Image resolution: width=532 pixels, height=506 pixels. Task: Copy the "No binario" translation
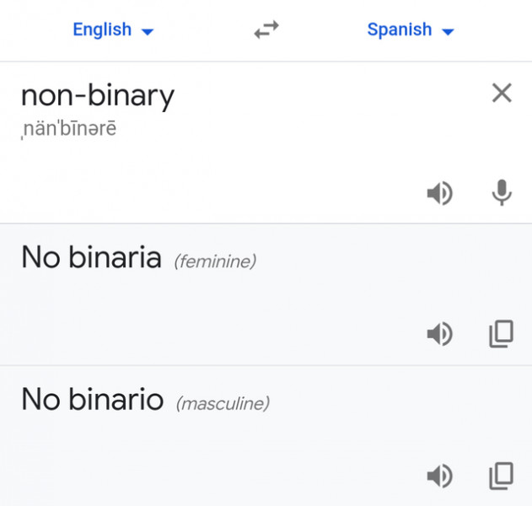[501, 477]
